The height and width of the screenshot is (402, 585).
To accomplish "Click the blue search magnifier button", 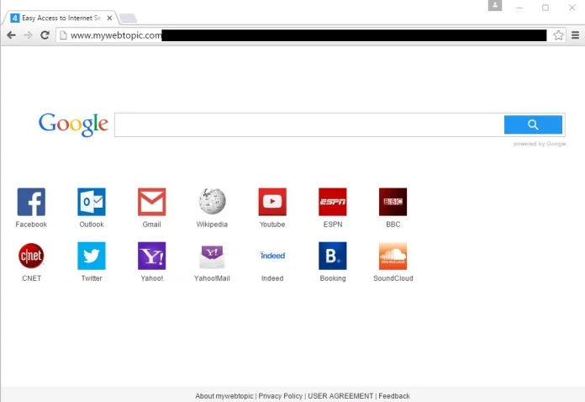I will [x=533, y=124].
